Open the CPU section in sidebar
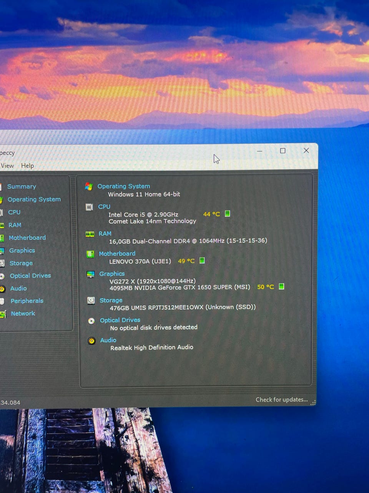Image resolution: width=369 pixels, height=493 pixels. coord(14,212)
